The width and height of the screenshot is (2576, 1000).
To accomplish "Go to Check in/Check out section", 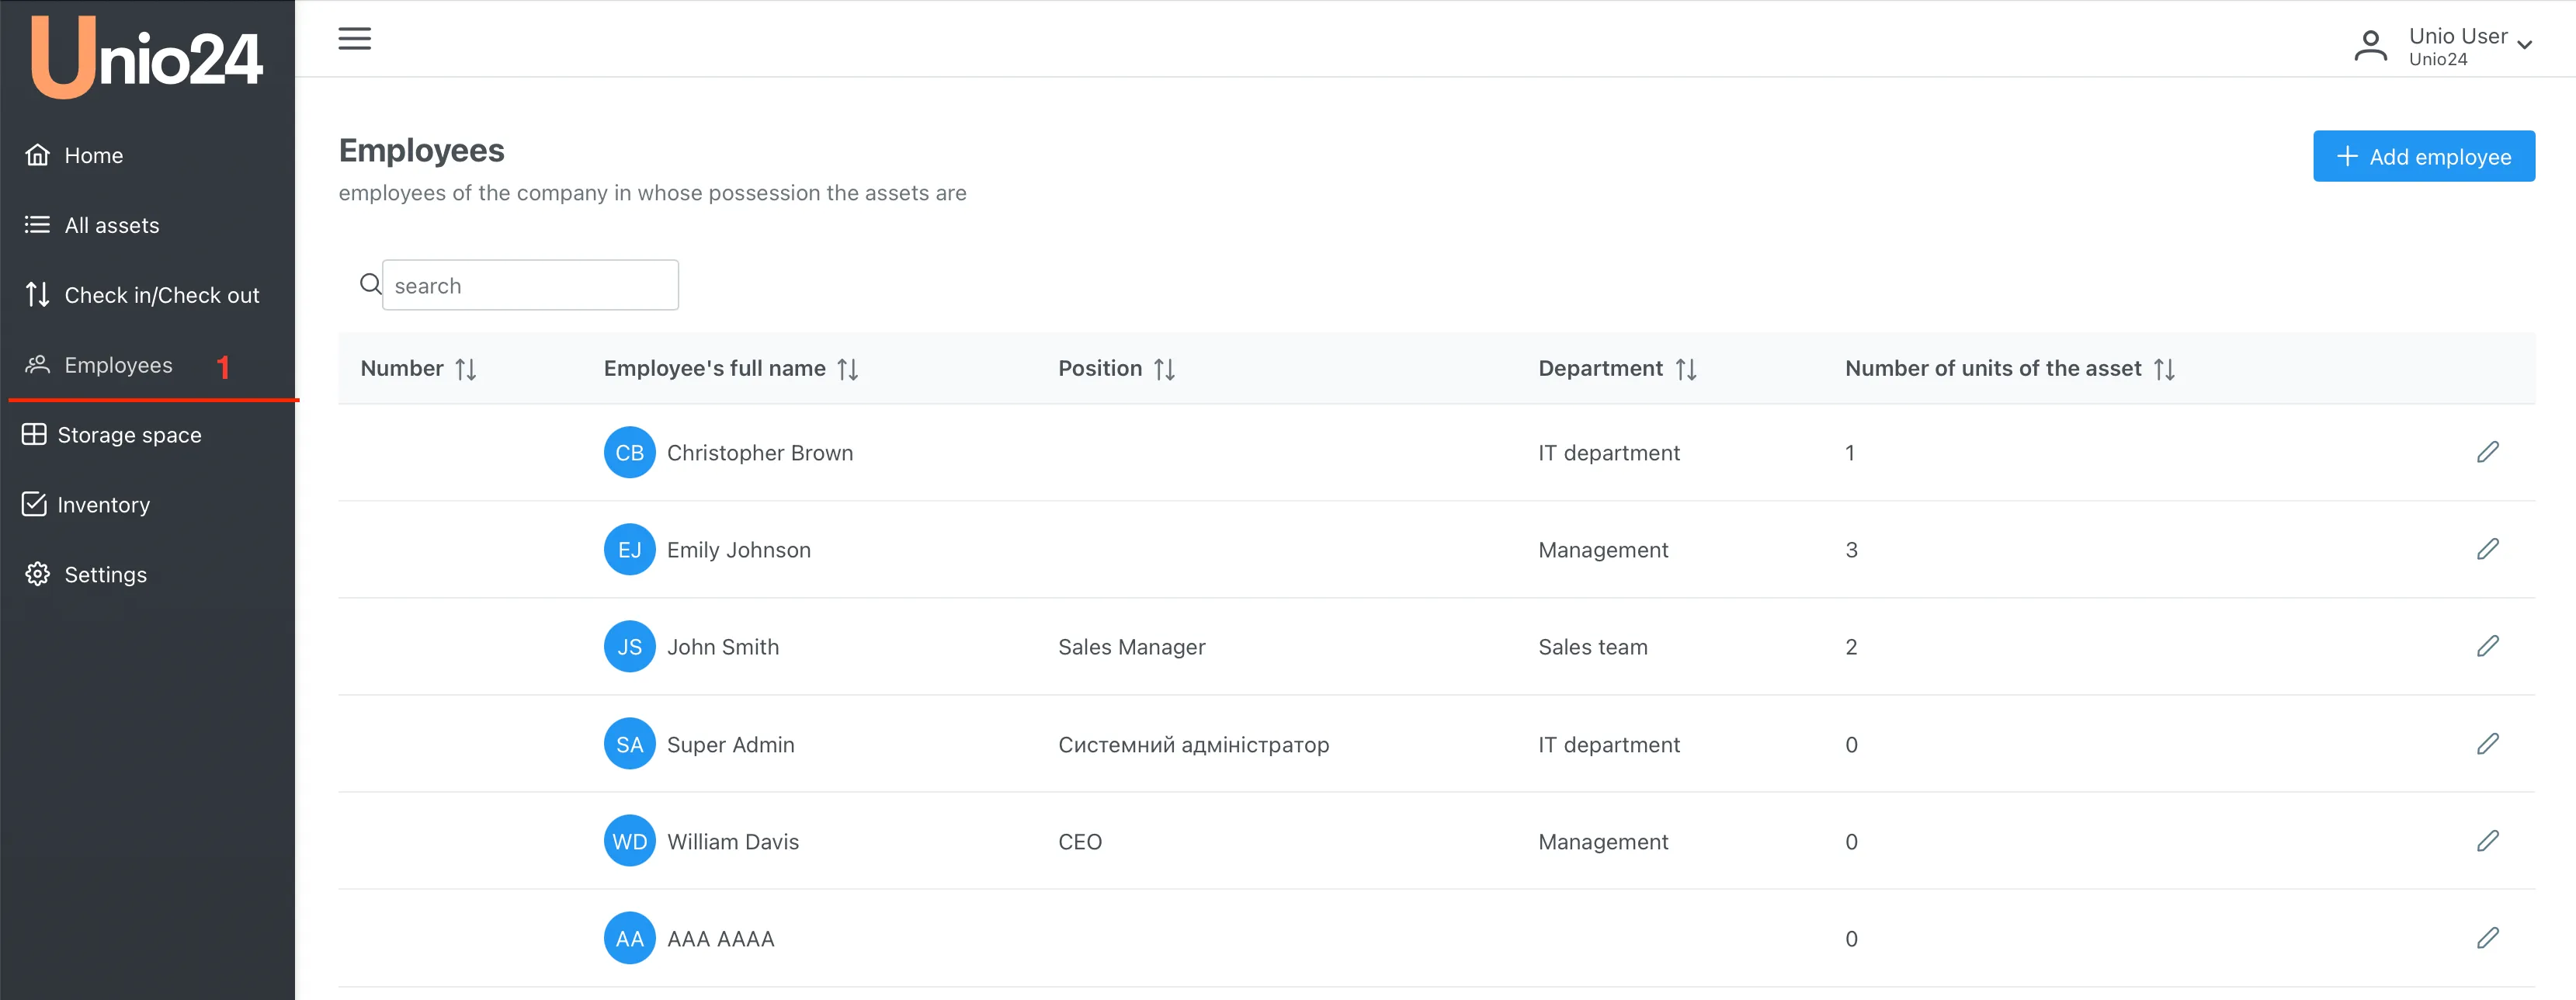I will [160, 295].
